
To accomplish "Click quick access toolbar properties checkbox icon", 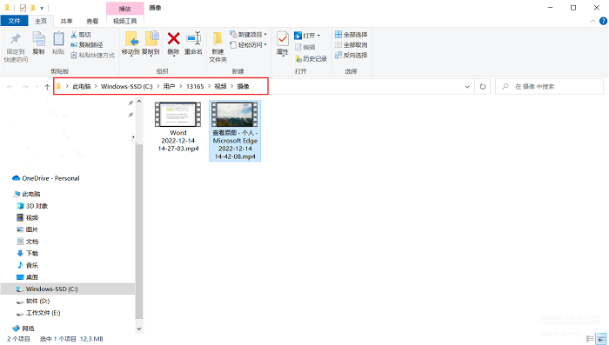I will [23, 8].
